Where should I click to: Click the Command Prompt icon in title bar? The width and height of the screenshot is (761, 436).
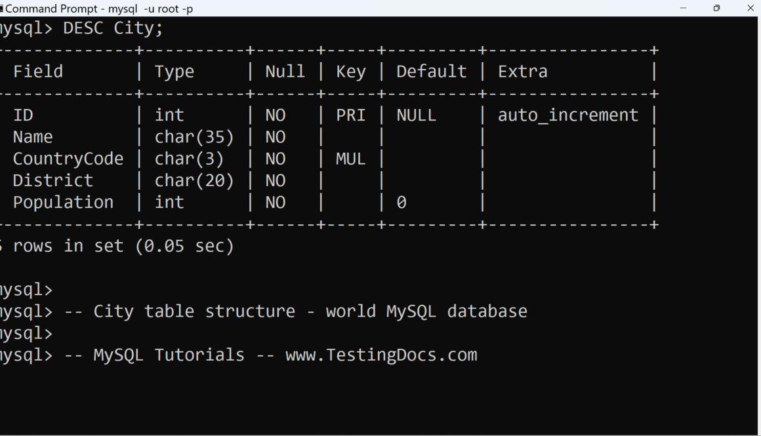(2, 9)
